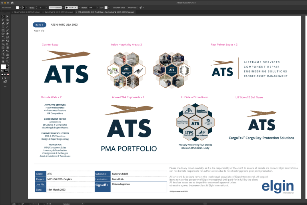Select the Rotate tool
Screen dimensions: 307x205
point(3,37)
